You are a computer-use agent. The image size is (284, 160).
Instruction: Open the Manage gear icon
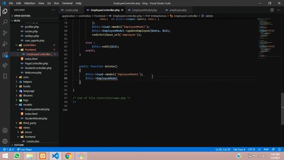pyautogui.click(x=5, y=141)
